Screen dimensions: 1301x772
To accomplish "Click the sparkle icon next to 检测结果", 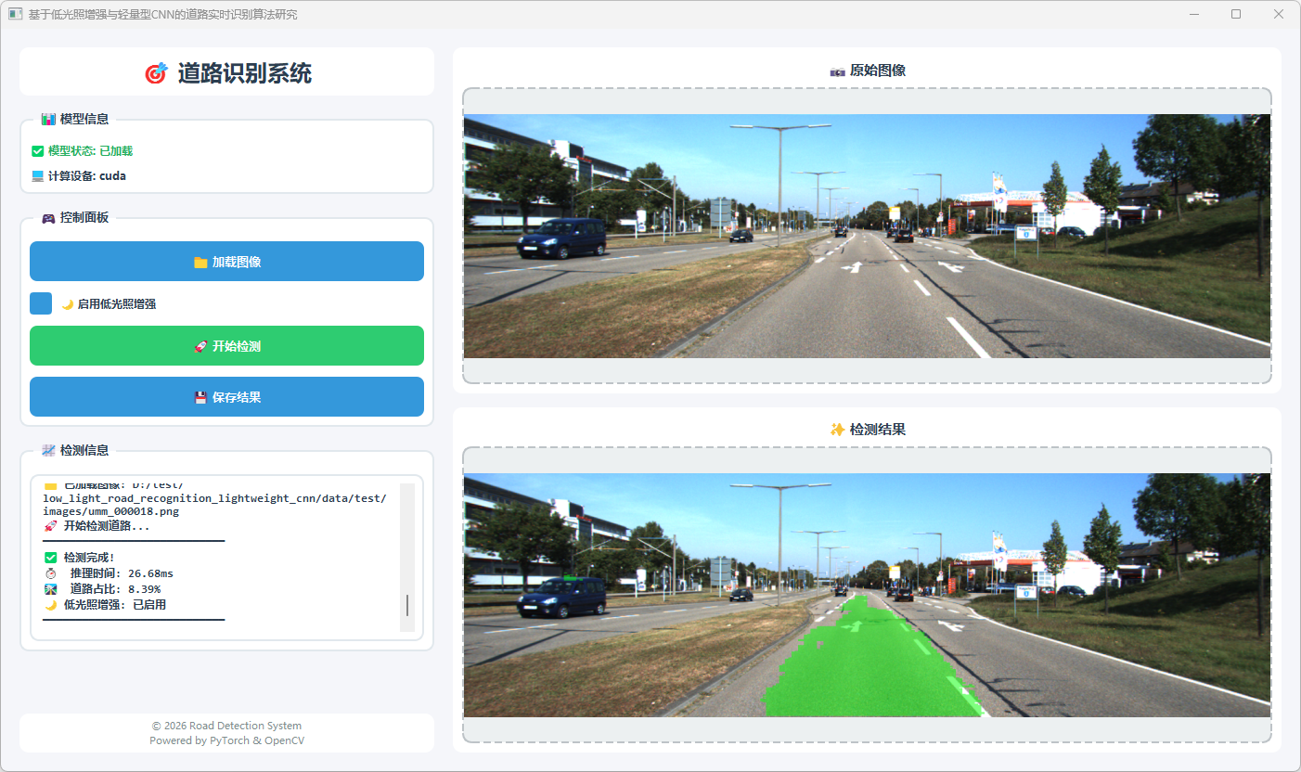I will pyautogui.click(x=837, y=430).
